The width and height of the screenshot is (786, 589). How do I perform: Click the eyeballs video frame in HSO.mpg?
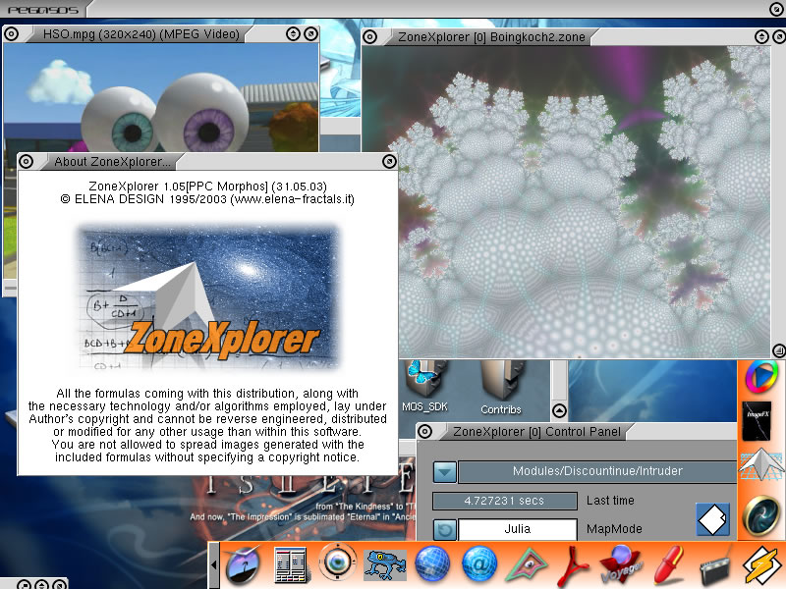(160, 97)
